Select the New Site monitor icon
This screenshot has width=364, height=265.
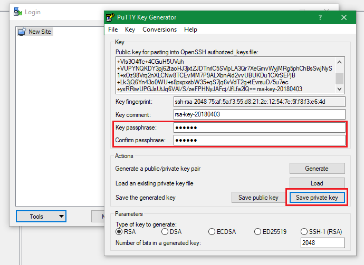tap(22, 32)
